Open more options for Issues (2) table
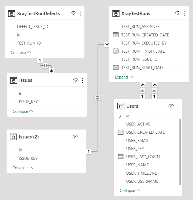 pos(82,137)
